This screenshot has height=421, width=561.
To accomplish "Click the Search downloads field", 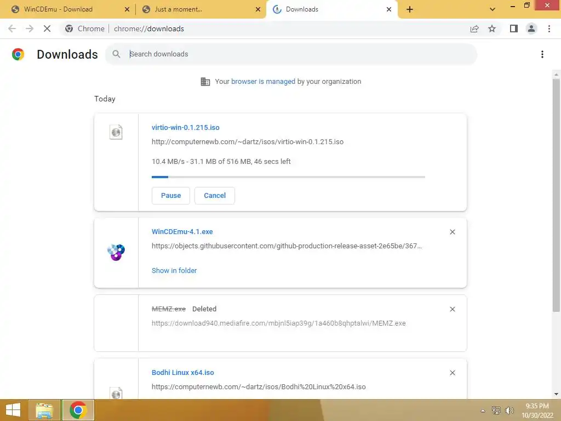I will click(291, 54).
